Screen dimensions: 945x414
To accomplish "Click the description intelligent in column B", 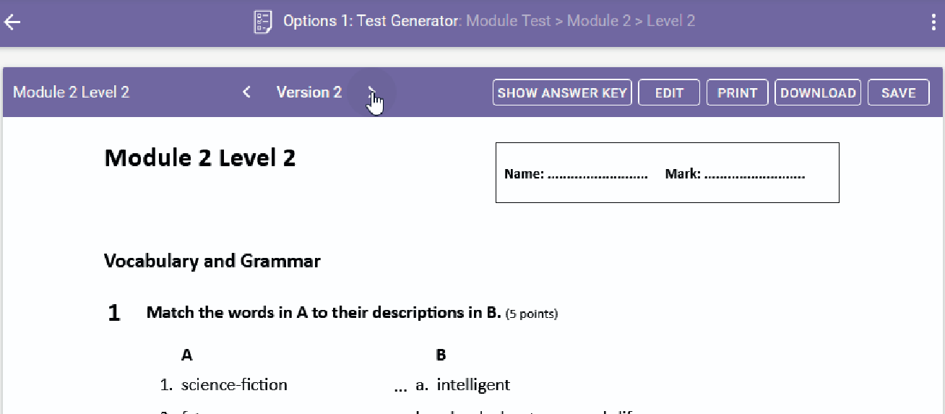I will point(473,385).
